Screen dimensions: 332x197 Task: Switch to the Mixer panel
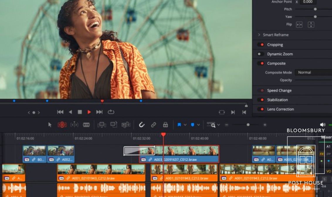pyautogui.click(x=327, y=136)
